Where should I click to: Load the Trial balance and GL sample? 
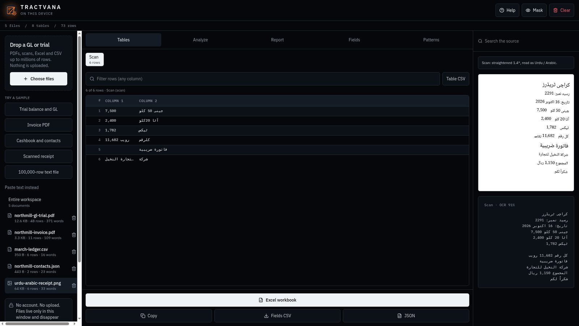coord(38,109)
